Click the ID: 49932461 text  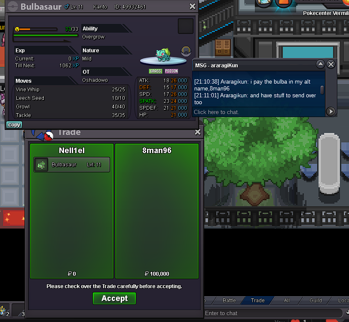(130, 7)
